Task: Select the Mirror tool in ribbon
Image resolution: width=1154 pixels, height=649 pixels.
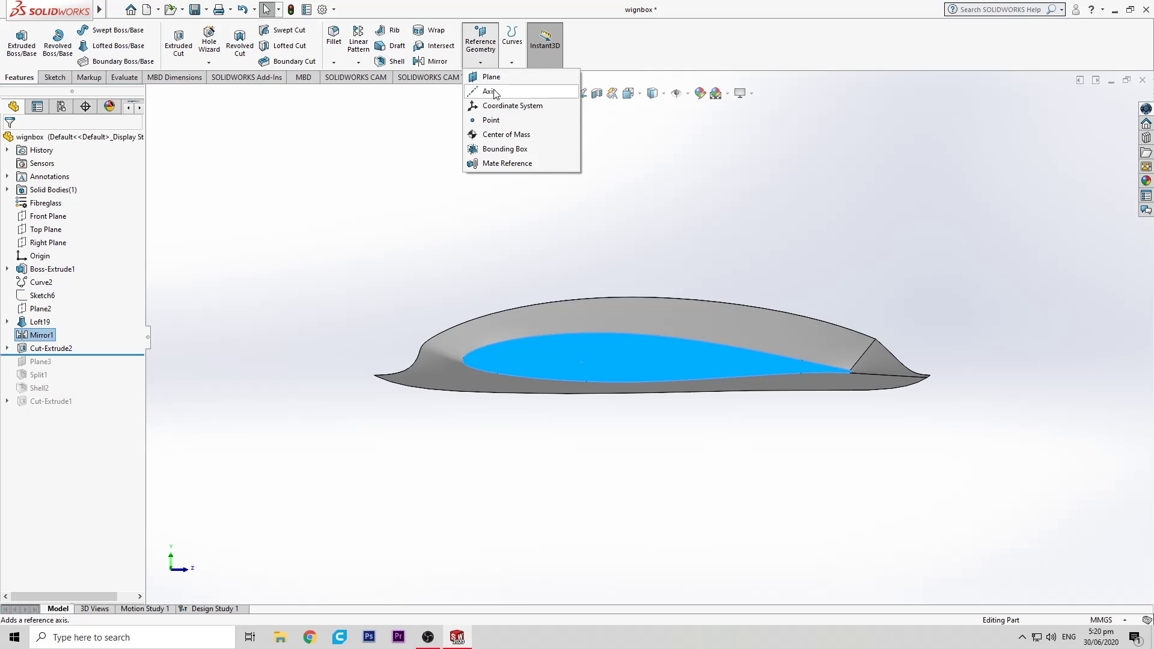Action: pos(430,61)
